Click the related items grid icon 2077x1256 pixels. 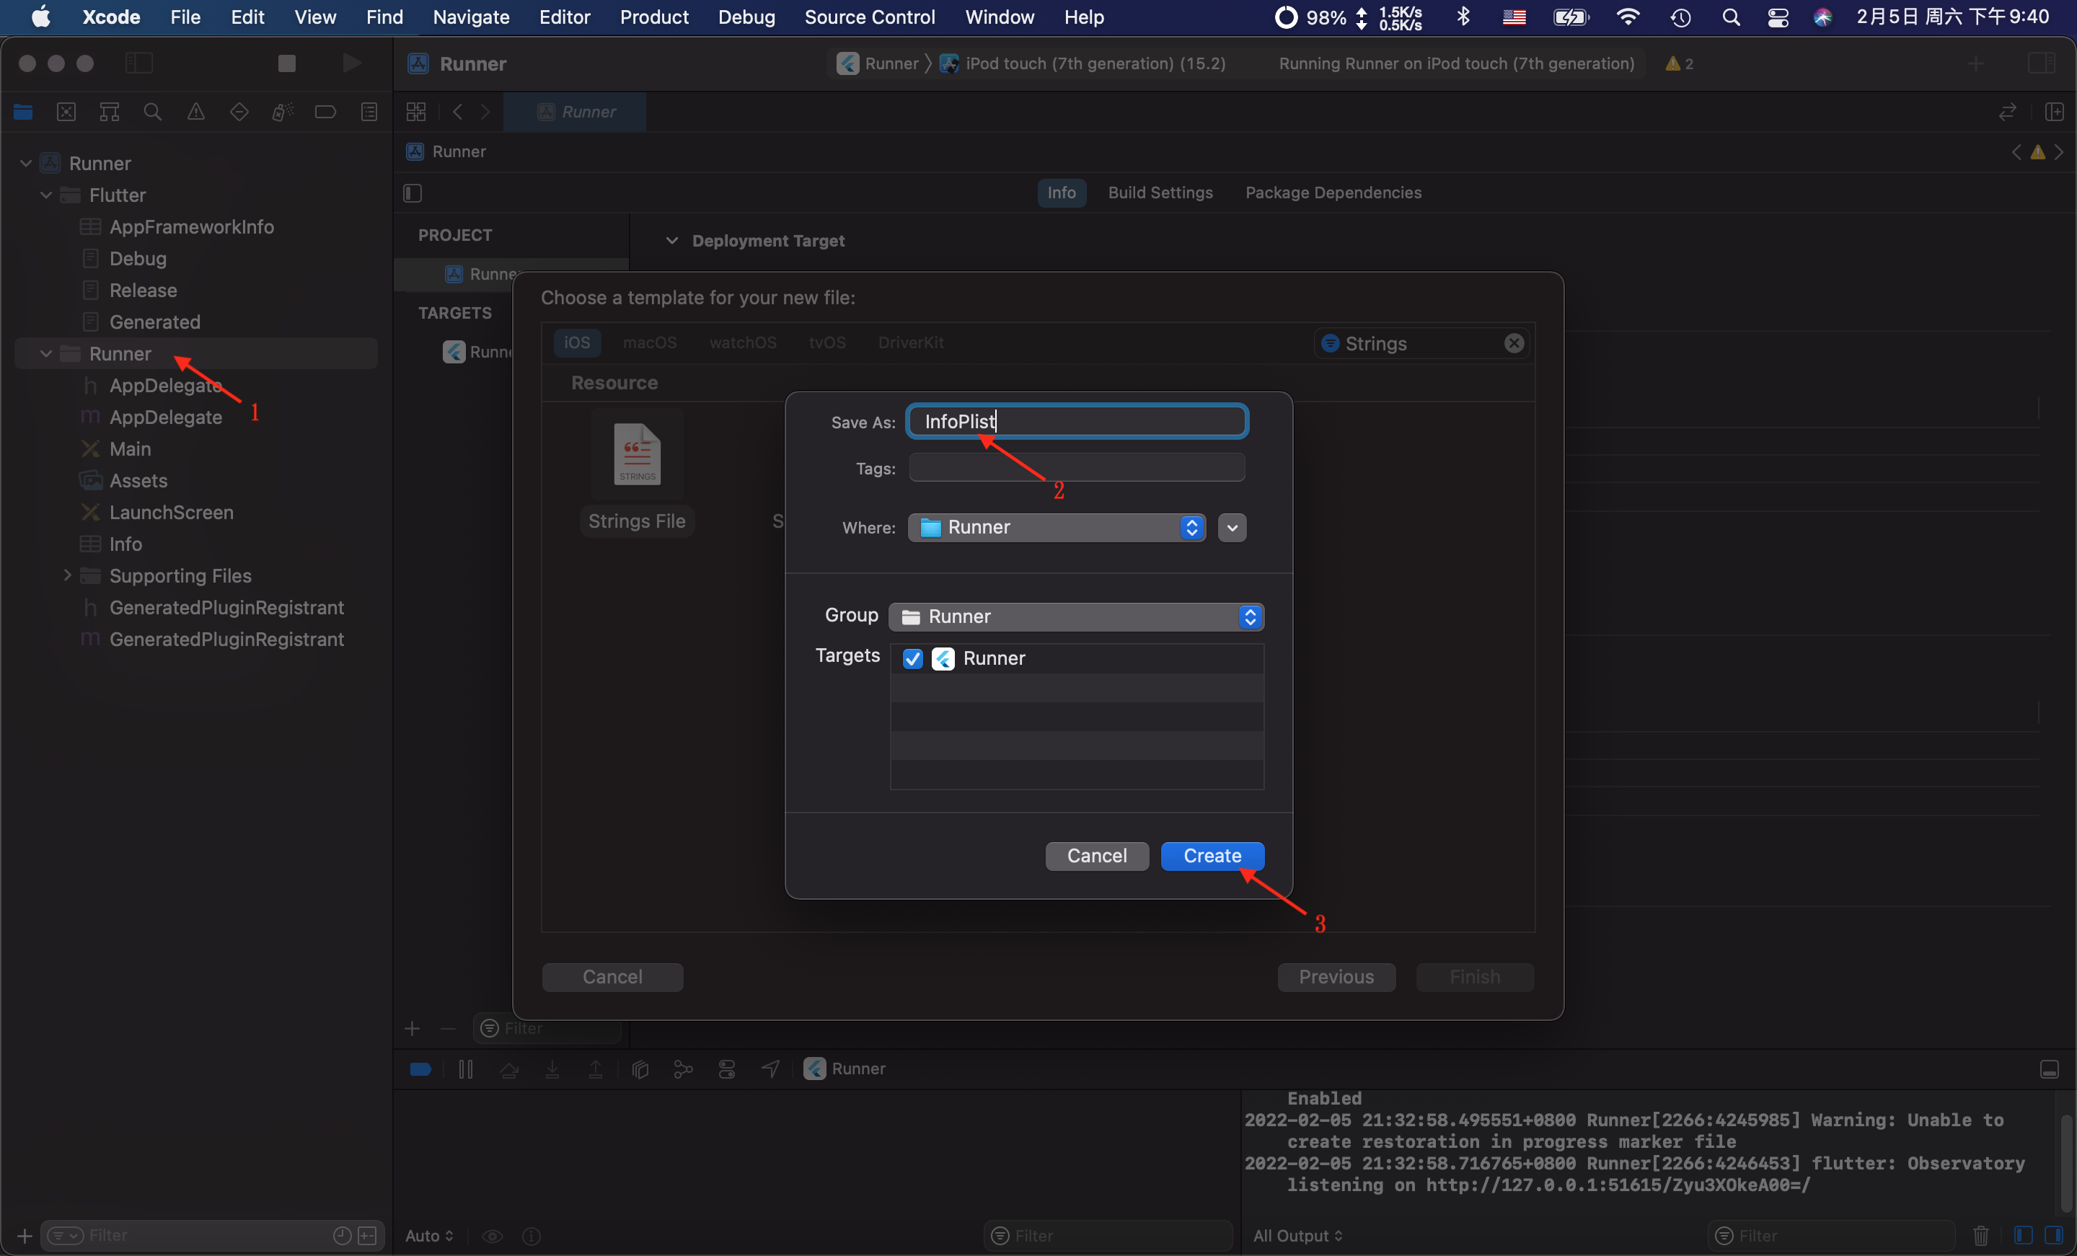[x=416, y=111]
